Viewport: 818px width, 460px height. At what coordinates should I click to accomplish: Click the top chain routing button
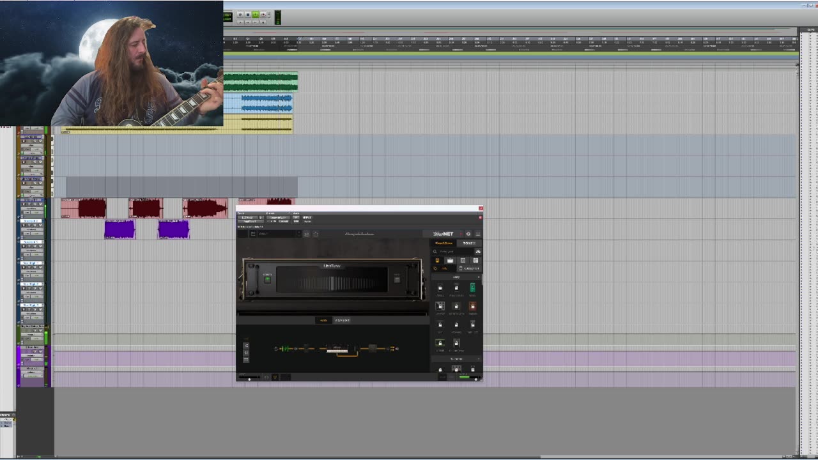pyautogui.click(x=246, y=346)
